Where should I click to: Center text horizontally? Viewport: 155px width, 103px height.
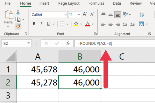[110, 24]
